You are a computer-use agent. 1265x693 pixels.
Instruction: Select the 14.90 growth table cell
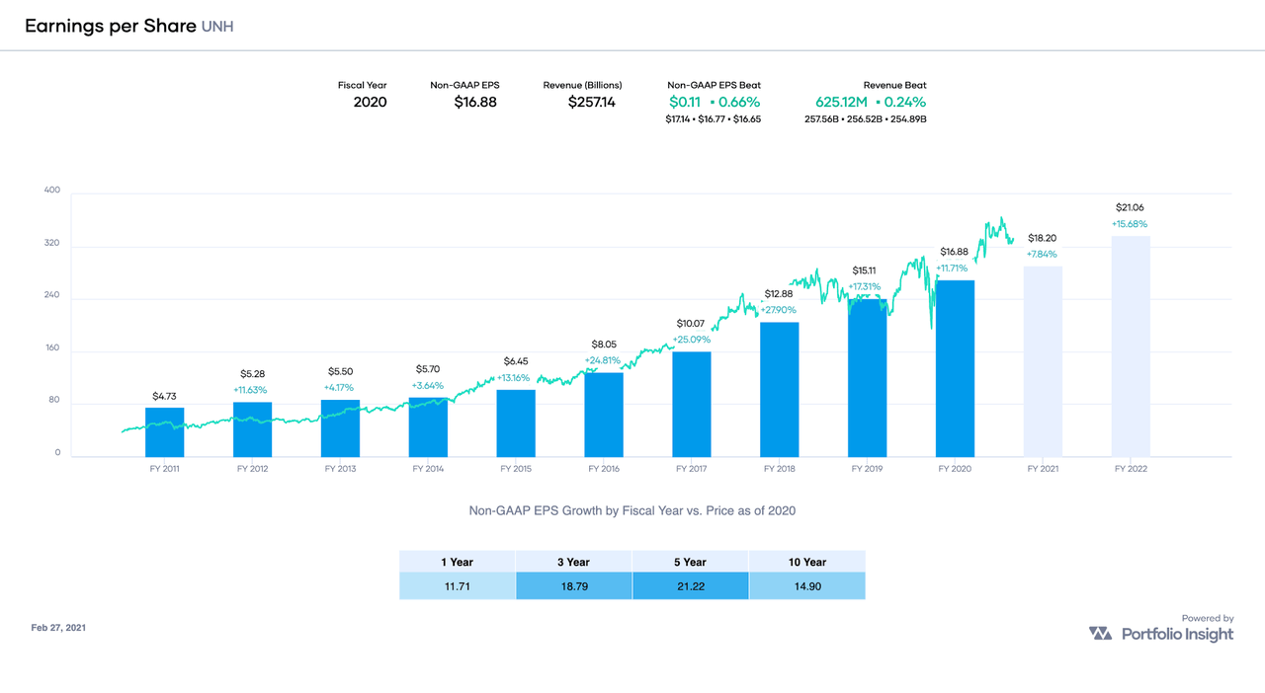tap(807, 586)
